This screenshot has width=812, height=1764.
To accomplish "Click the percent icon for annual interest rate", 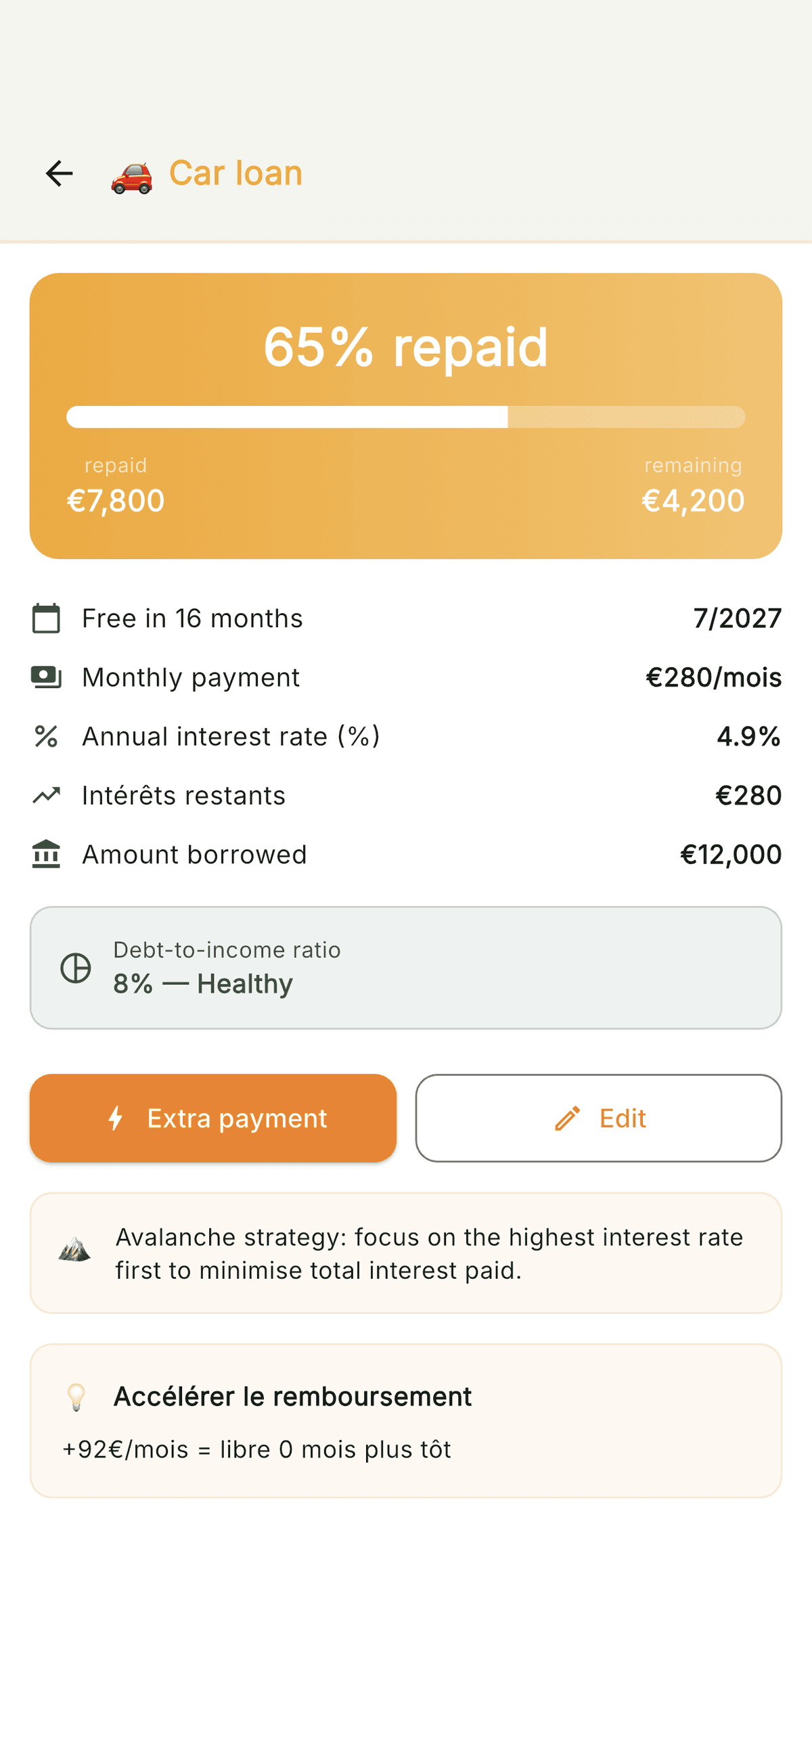I will click(47, 737).
